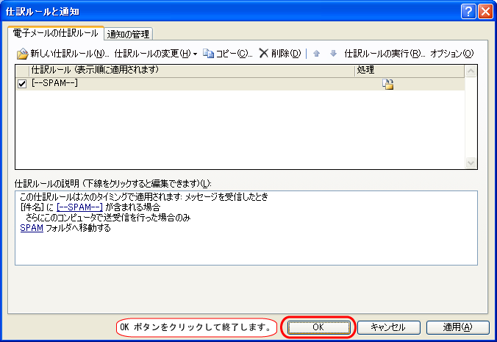Viewport: 497px width, 342px height.
Task: Move rule down with the down arrow
Action: coord(333,53)
